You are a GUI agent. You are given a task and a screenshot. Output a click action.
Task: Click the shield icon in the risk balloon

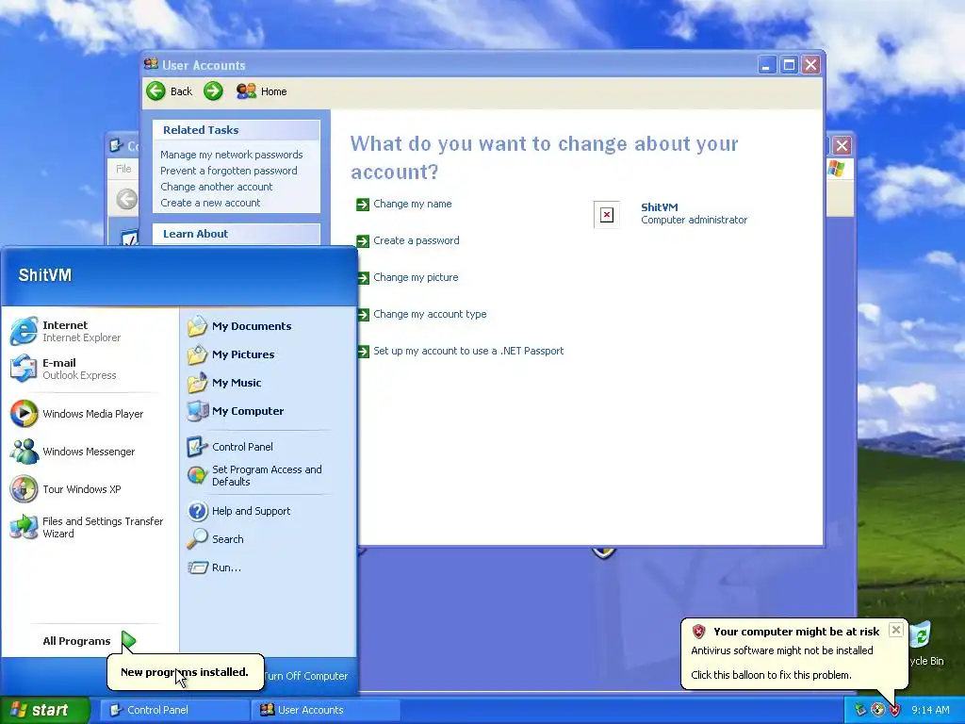pos(698,631)
